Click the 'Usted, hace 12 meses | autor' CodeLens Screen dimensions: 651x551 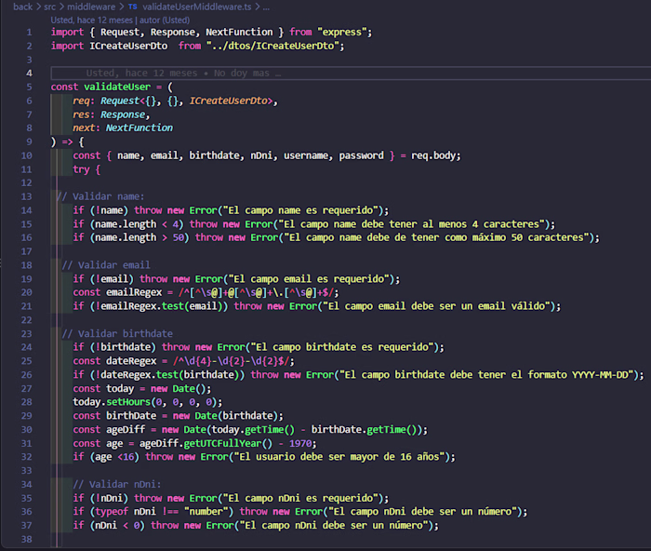[120, 20]
